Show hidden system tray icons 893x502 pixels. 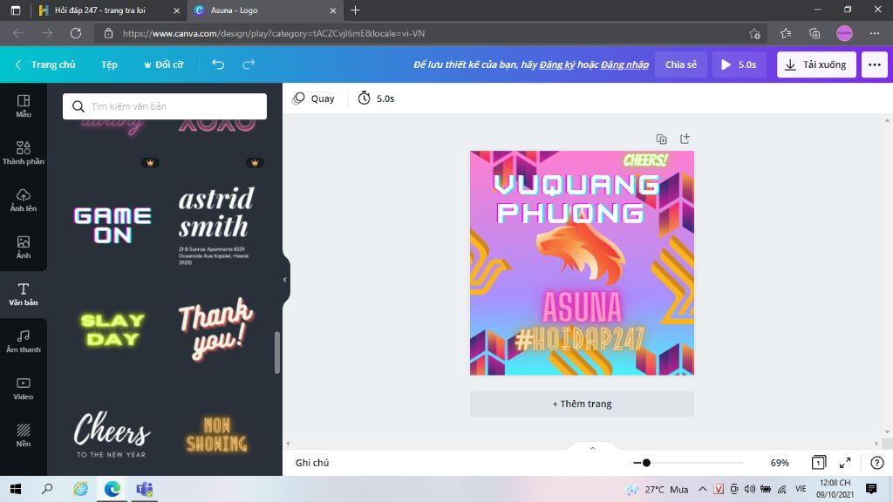coord(703,489)
